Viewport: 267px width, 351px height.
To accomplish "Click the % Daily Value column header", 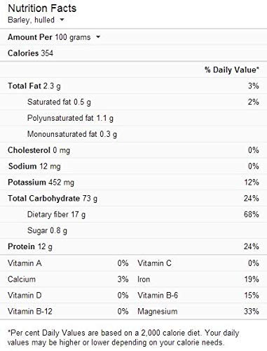I will coord(232,69).
